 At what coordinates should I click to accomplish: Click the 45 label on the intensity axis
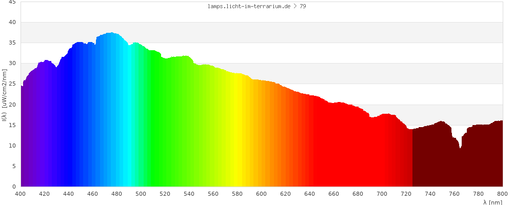(11, 2)
